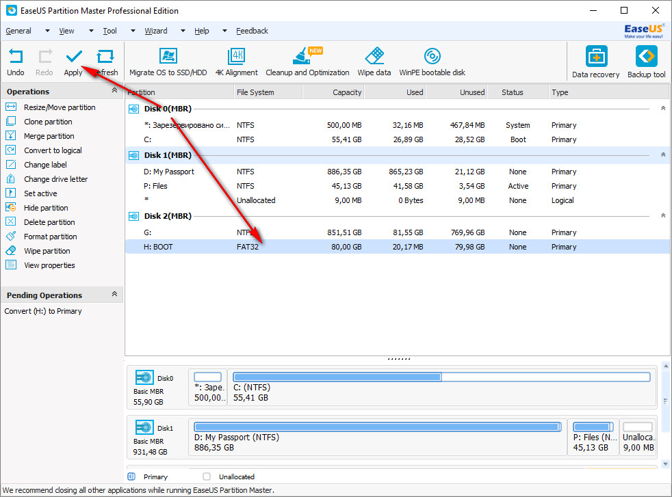672x497 pixels.
Task: Click Change drive letter operation
Action: 55,179
